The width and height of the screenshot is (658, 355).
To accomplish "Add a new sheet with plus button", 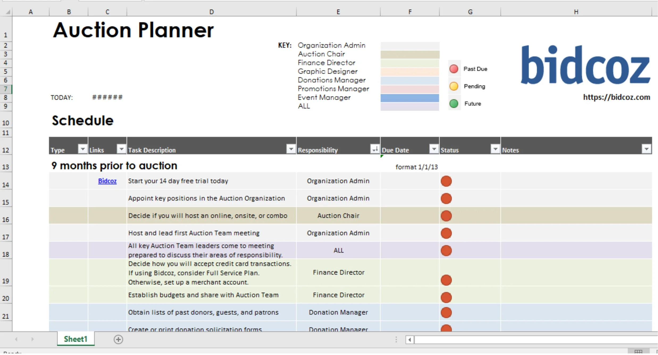I will [x=118, y=340].
